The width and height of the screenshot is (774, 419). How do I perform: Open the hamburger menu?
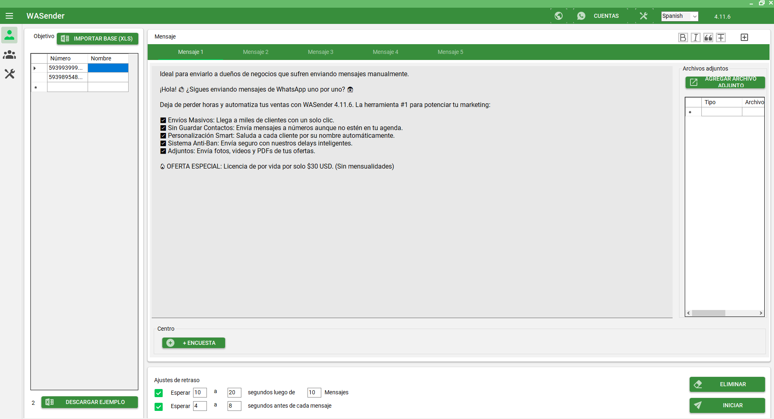click(x=9, y=16)
